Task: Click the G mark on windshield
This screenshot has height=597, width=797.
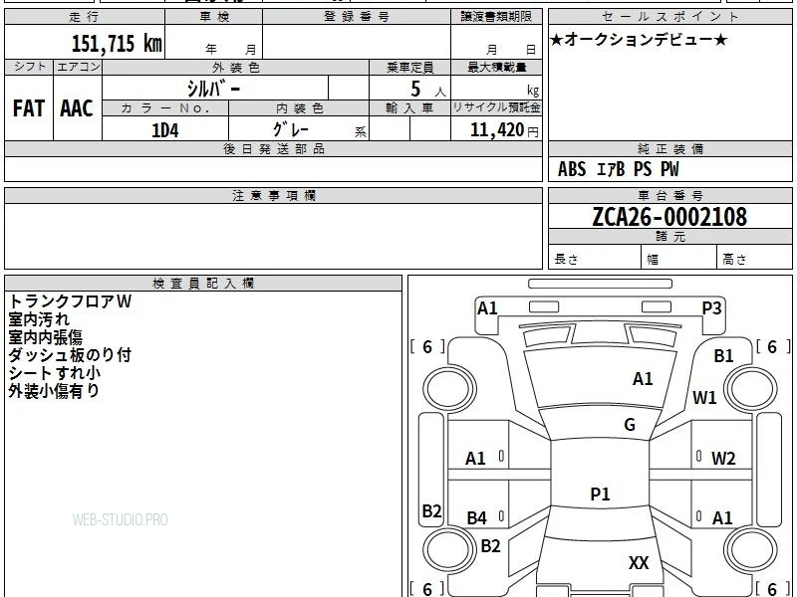Action: point(630,425)
